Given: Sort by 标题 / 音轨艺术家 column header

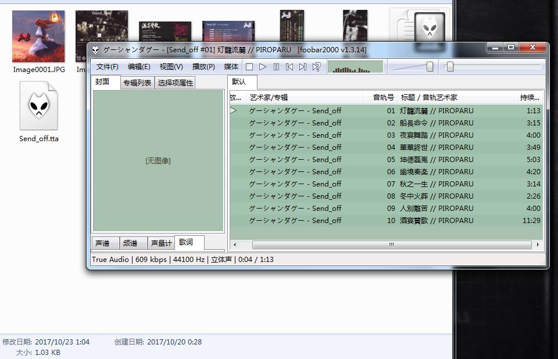Looking at the screenshot, I should (x=455, y=98).
